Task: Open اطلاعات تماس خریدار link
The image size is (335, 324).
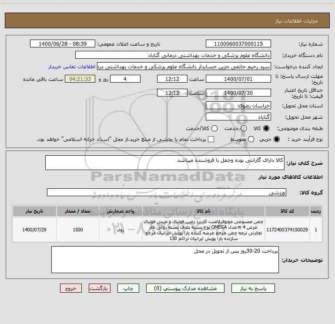Action: click(x=72, y=67)
